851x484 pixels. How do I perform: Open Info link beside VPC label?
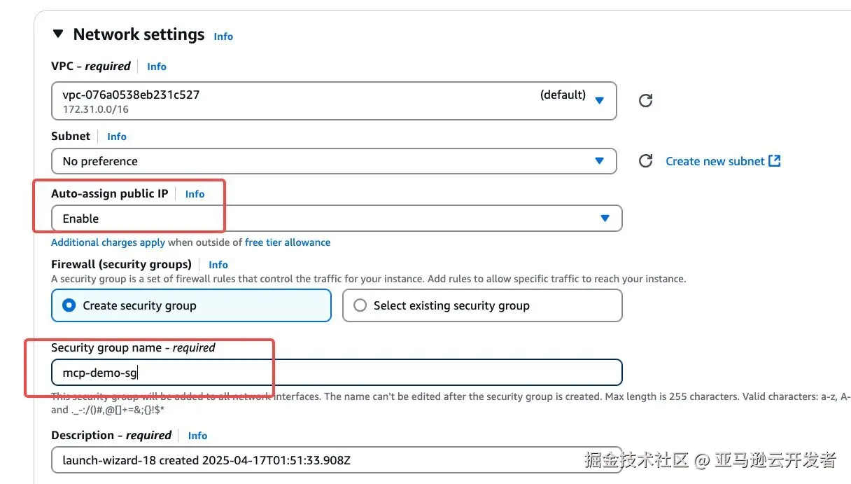point(157,67)
